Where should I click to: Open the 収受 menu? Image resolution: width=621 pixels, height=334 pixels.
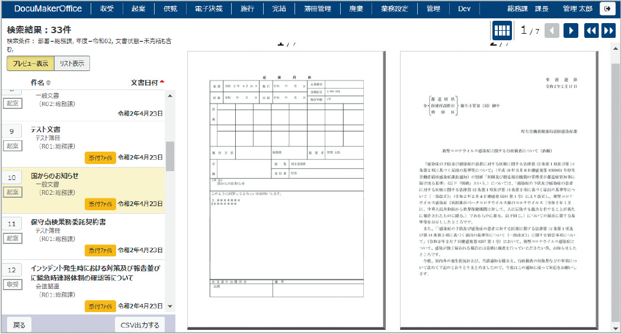point(107,9)
